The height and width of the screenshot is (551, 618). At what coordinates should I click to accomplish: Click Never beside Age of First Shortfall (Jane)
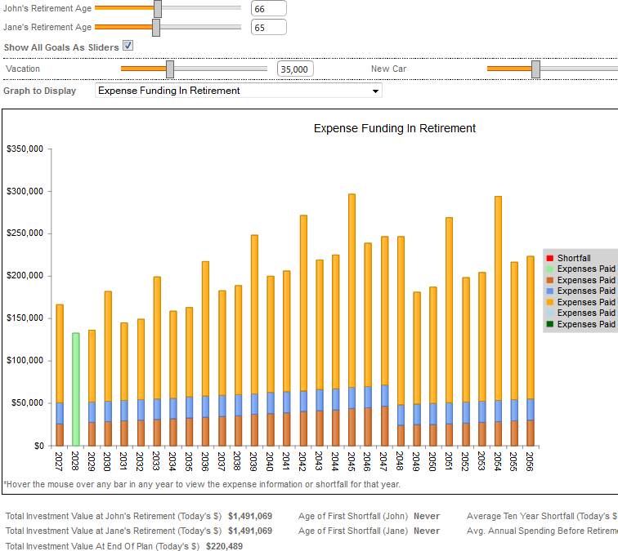pos(427,531)
